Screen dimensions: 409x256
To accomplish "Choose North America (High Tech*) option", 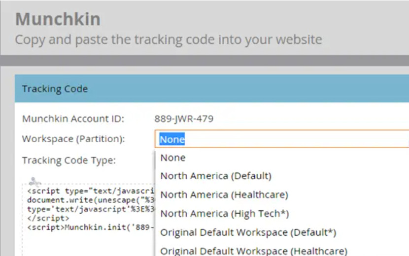I will click(x=225, y=214).
